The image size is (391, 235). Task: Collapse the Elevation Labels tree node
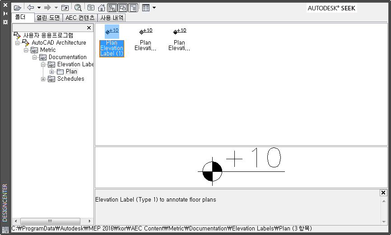pos(43,65)
